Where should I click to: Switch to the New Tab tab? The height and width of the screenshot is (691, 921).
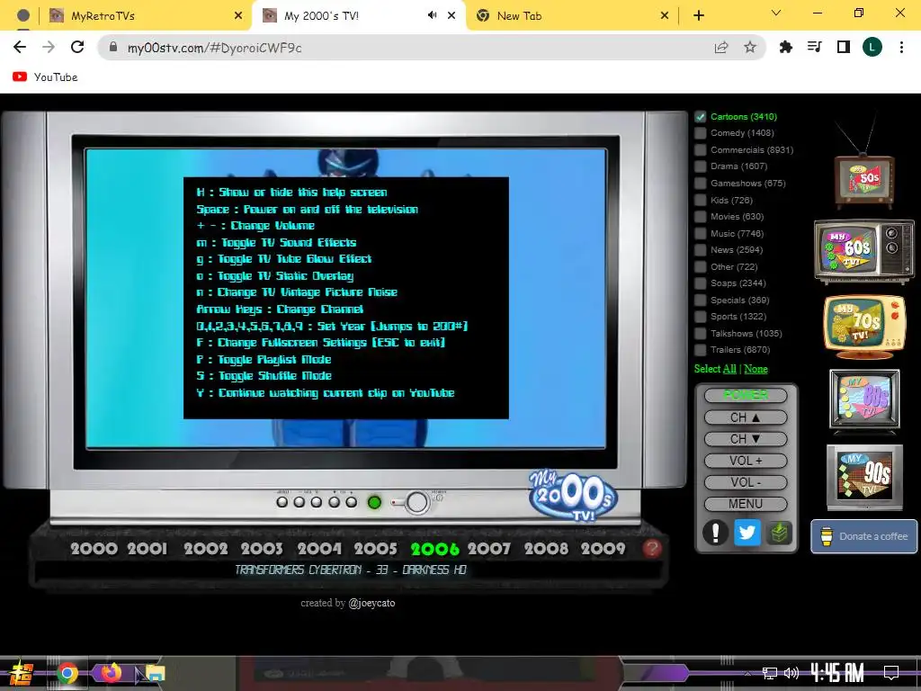[571, 16]
